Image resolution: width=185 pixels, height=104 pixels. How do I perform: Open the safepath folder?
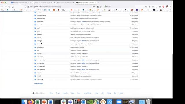coord(40,34)
